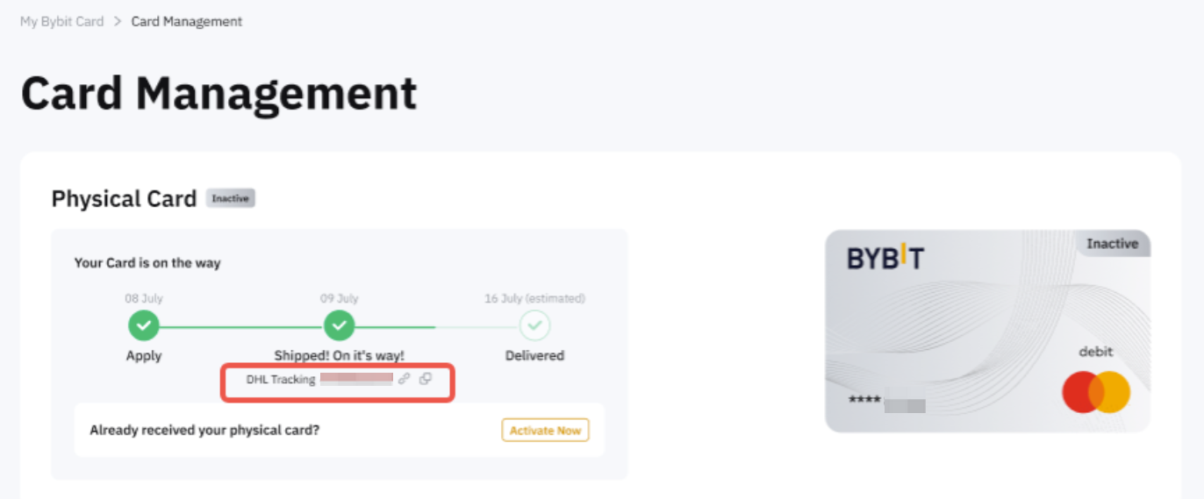Image resolution: width=1204 pixels, height=499 pixels.
Task: Click the Inactive label on the card image
Action: [1112, 244]
